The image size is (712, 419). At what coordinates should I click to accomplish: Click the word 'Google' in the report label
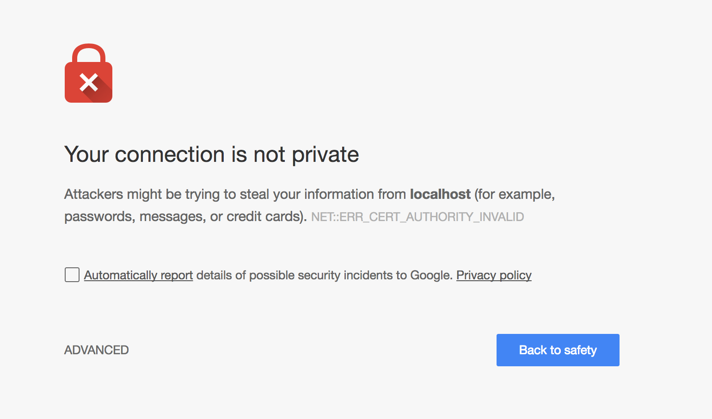tap(430, 275)
